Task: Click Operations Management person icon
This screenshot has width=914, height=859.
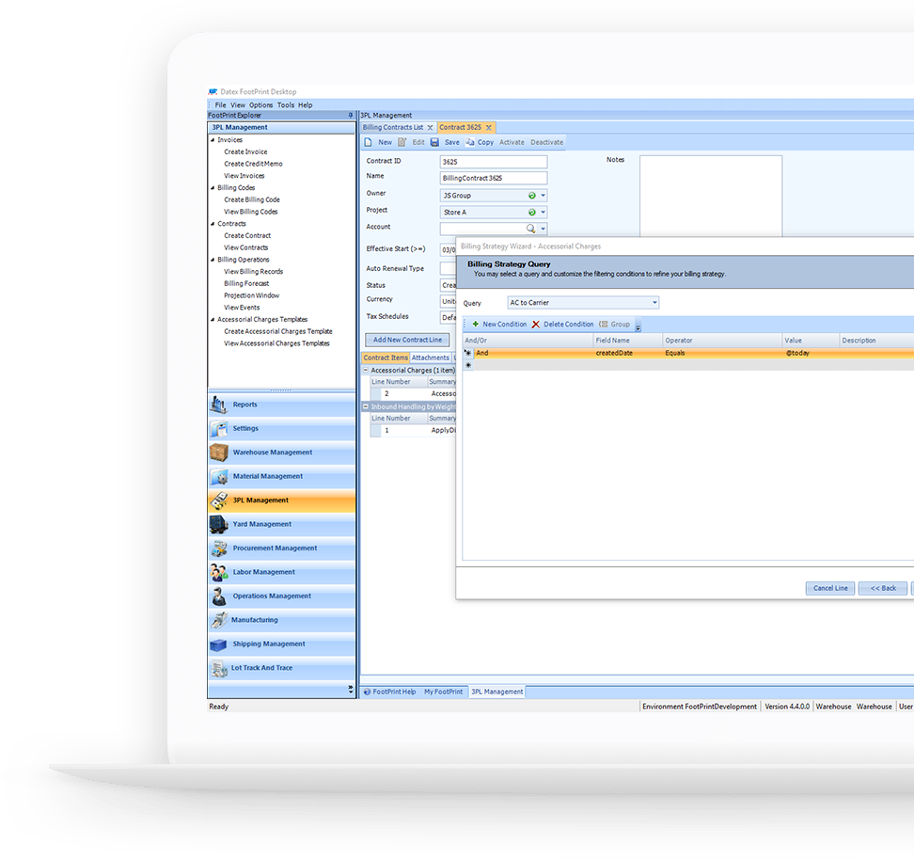Action: click(x=219, y=596)
